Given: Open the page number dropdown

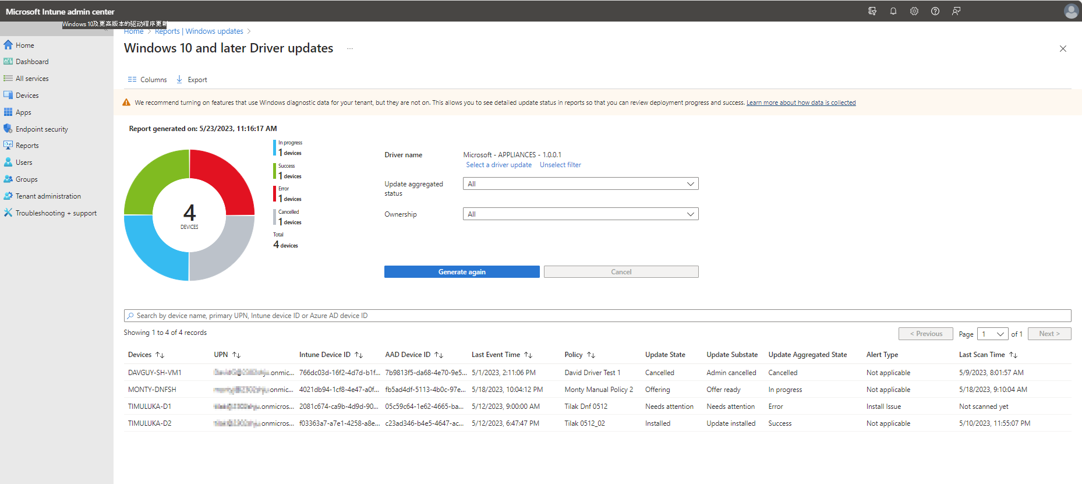Looking at the screenshot, I should (992, 334).
